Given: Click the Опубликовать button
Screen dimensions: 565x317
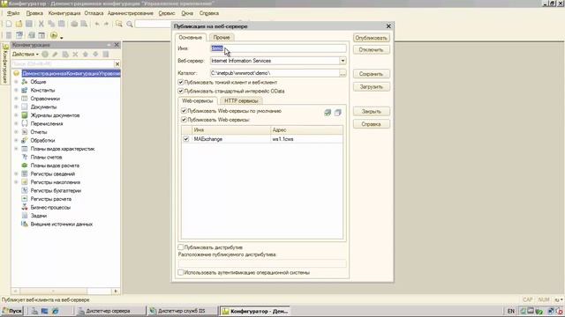Looking at the screenshot, I should point(371,38).
